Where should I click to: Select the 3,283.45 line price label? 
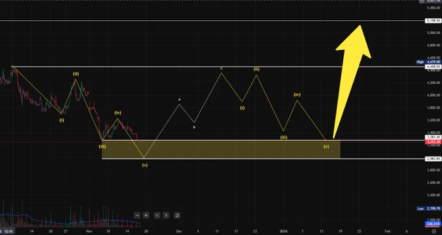pyautogui.click(x=433, y=137)
